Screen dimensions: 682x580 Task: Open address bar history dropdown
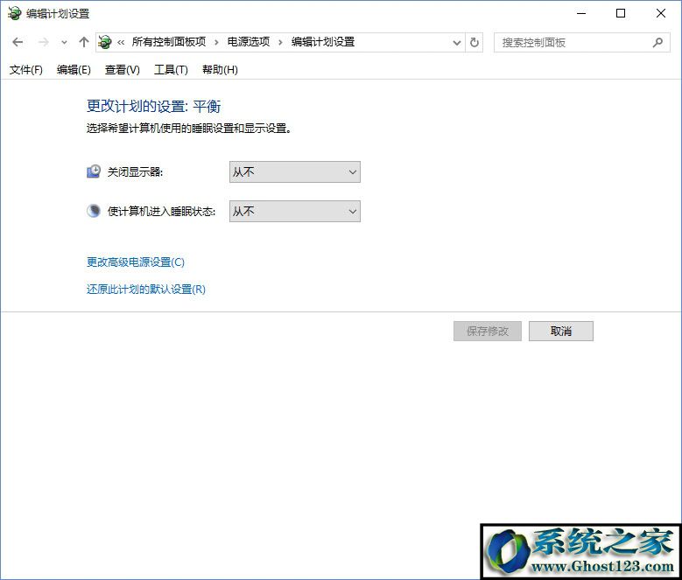coord(457,43)
